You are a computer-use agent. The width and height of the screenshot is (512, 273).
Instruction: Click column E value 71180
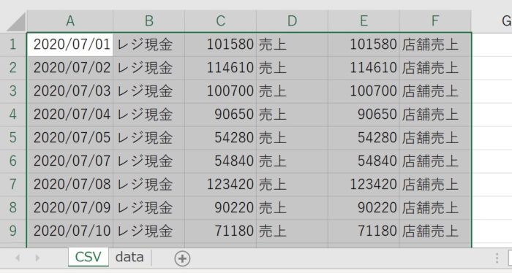(x=364, y=231)
